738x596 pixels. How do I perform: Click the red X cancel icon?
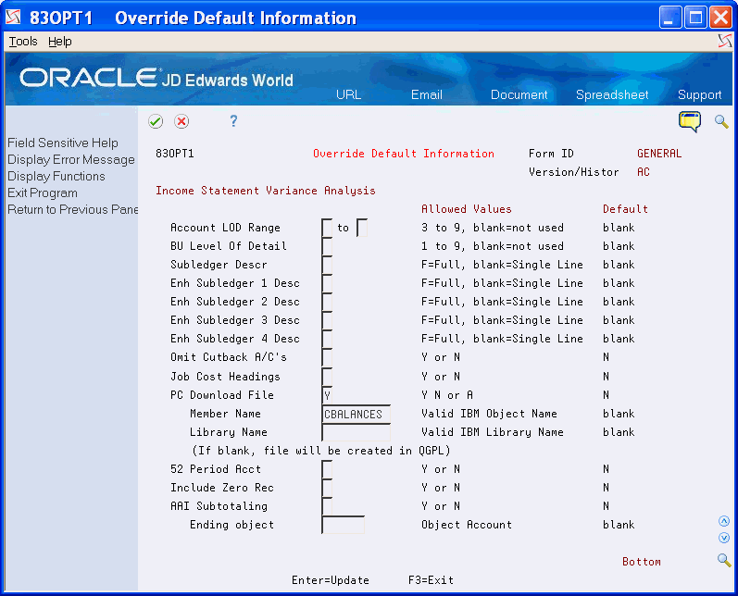click(x=181, y=121)
